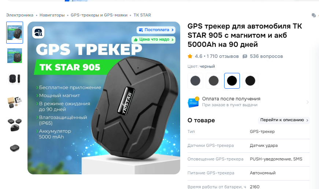Screen dimensions: 319x189
Task: Open the Постоплата badge
Action: [x=156, y=30]
